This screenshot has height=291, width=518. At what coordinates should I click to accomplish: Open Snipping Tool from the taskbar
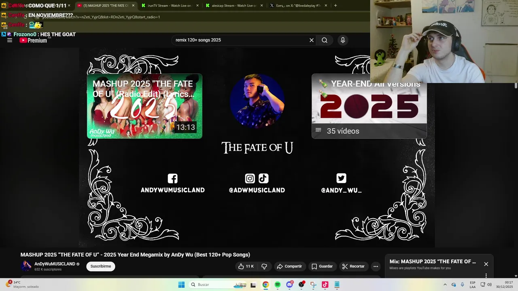(313, 285)
